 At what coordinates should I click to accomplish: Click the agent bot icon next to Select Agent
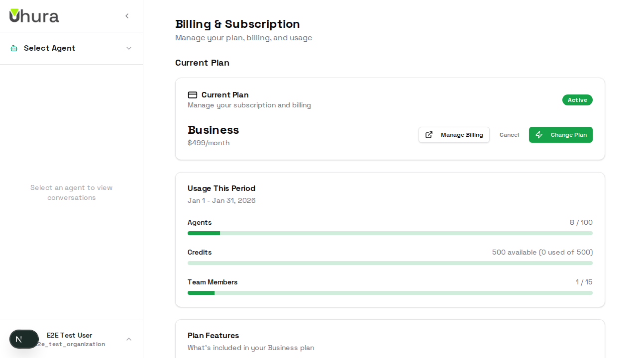point(13,48)
